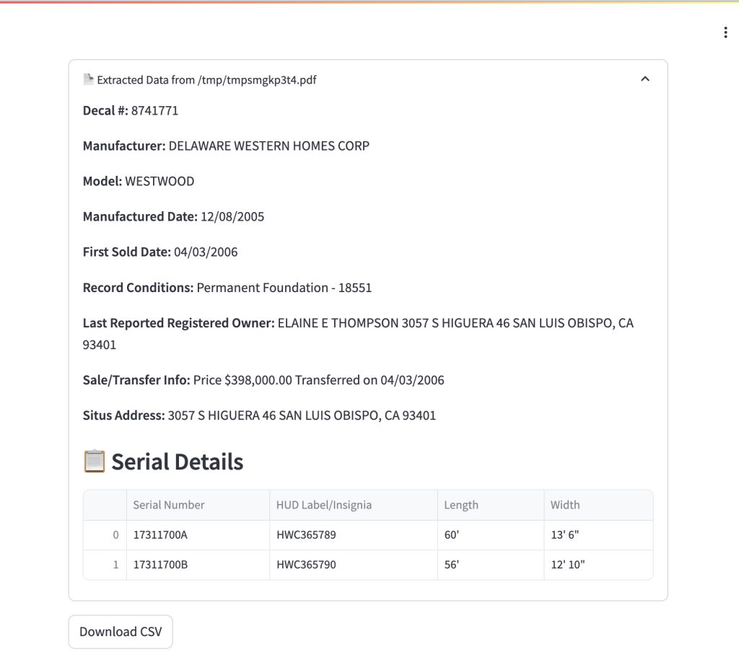The image size is (739, 657).
Task: Click the 13' 6" width cell
Action: pyautogui.click(x=567, y=535)
